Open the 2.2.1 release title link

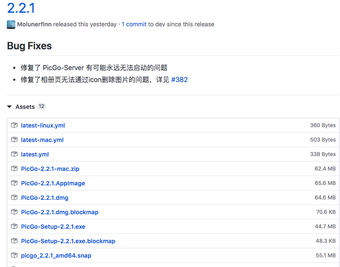(21, 8)
